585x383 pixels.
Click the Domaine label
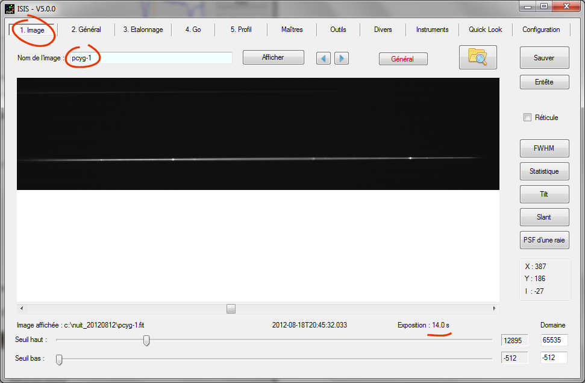(x=553, y=325)
